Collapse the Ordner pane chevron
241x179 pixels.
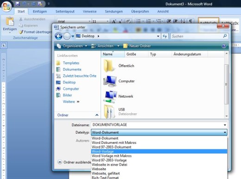97,115
